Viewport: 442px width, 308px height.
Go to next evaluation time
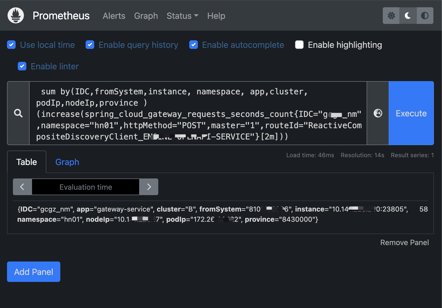149,187
